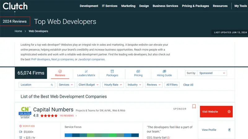This screenshot has width=248, height=139.
Task: Click the Pricing money icon
Action: click(138, 71)
